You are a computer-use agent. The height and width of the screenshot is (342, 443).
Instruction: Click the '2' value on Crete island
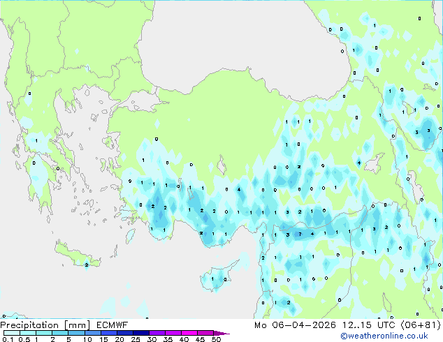tap(87, 265)
